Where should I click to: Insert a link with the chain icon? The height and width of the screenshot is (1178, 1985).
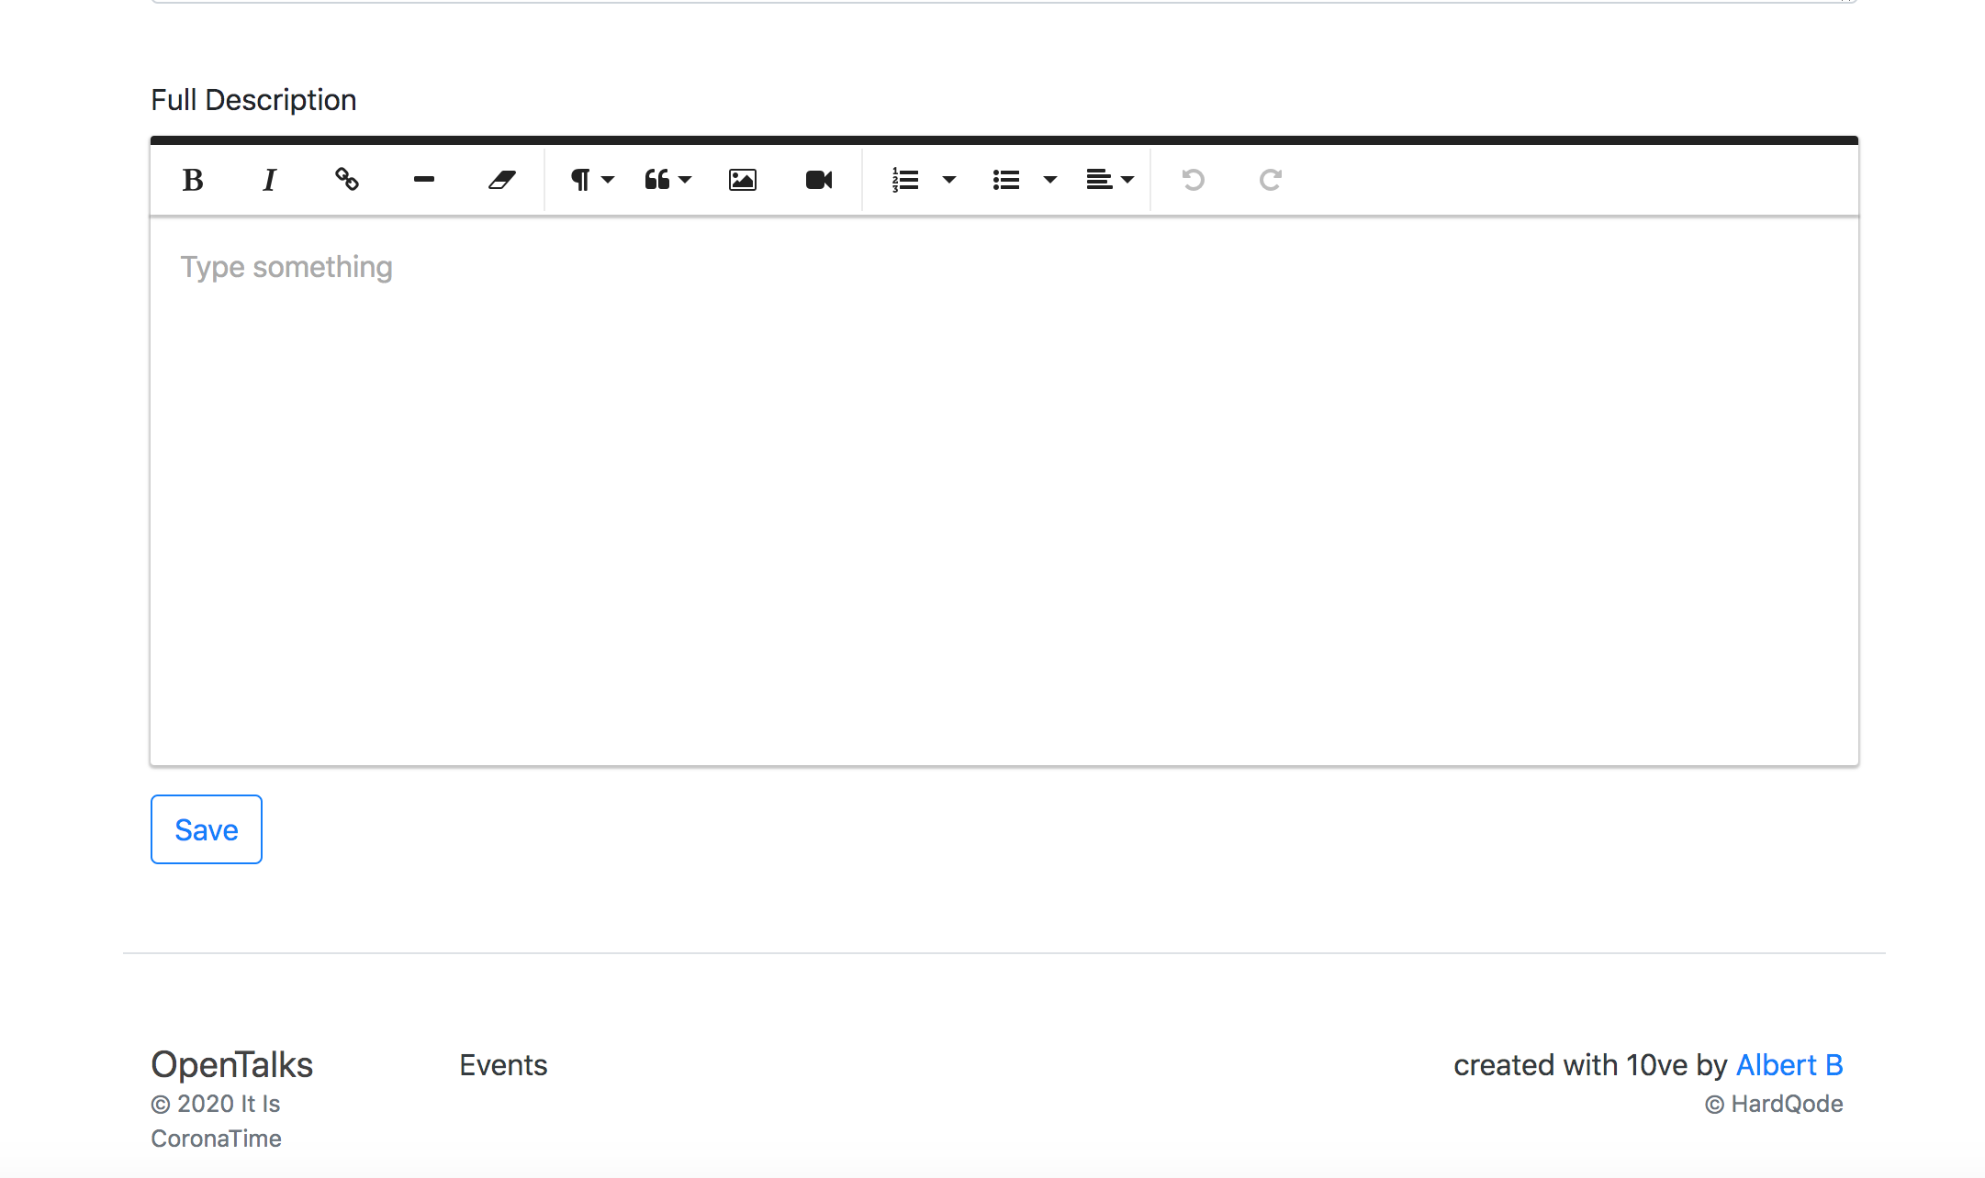click(x=346, y=180)
